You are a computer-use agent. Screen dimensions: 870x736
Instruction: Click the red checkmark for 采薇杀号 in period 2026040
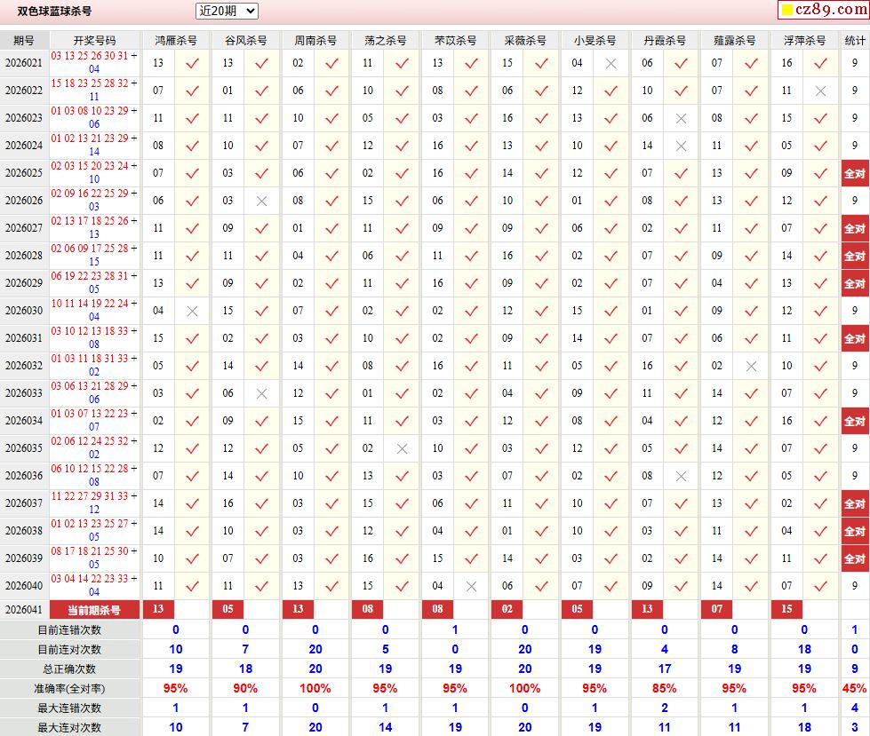[540, 586]
